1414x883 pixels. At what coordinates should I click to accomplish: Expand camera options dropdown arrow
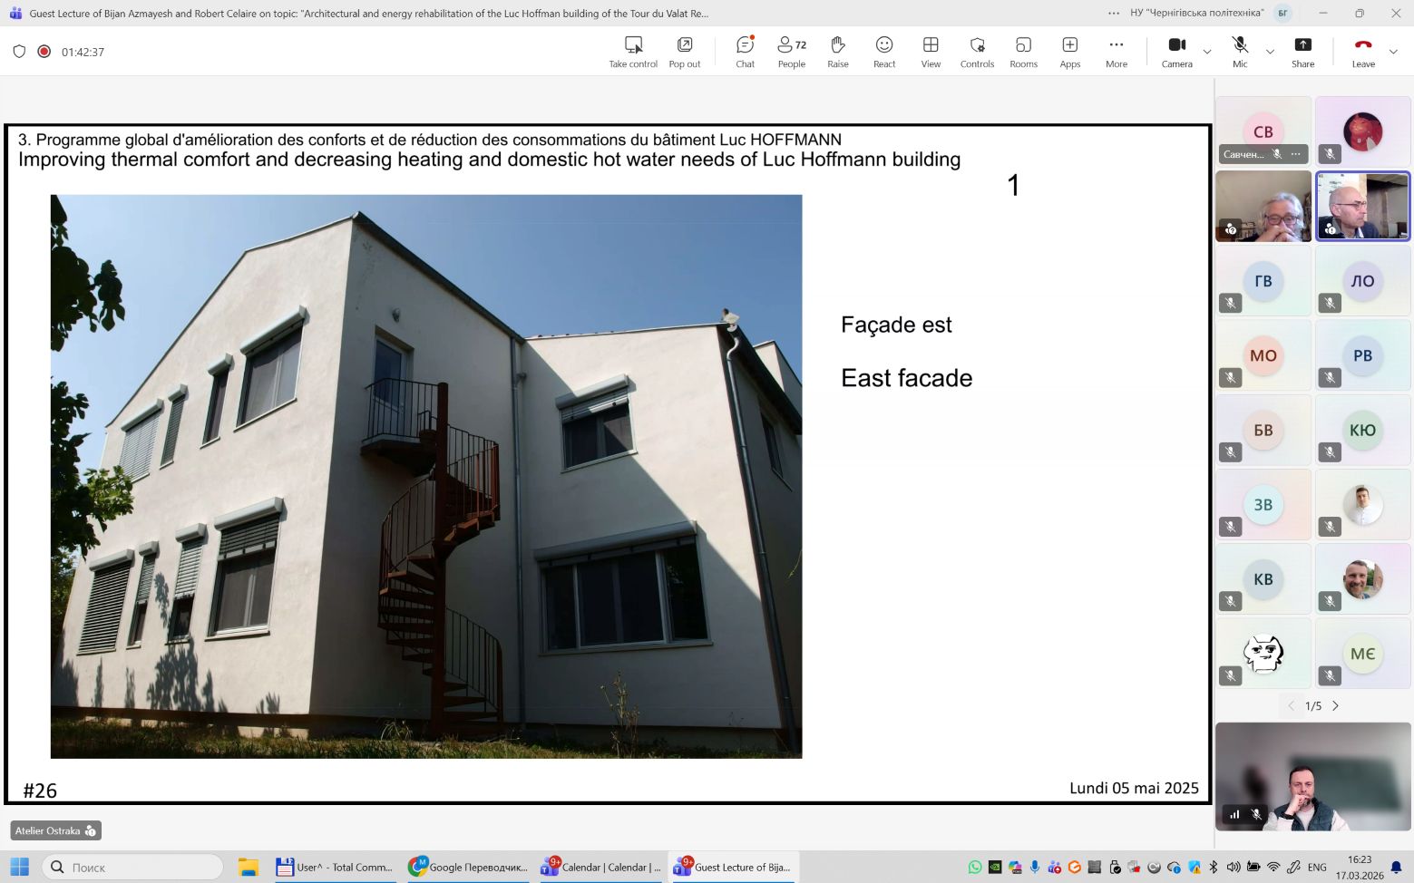[1207, 52]
